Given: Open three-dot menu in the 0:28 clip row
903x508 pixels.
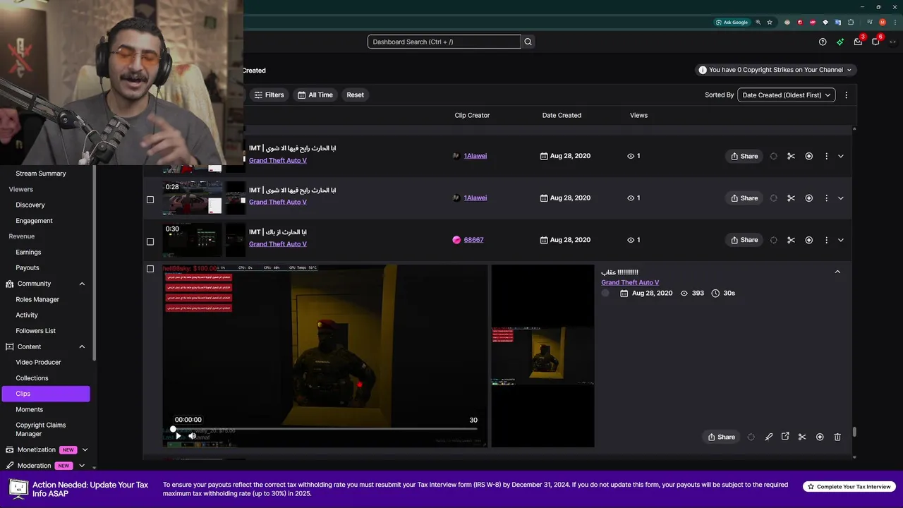Looking at the screenshot, I should [826, 198].
